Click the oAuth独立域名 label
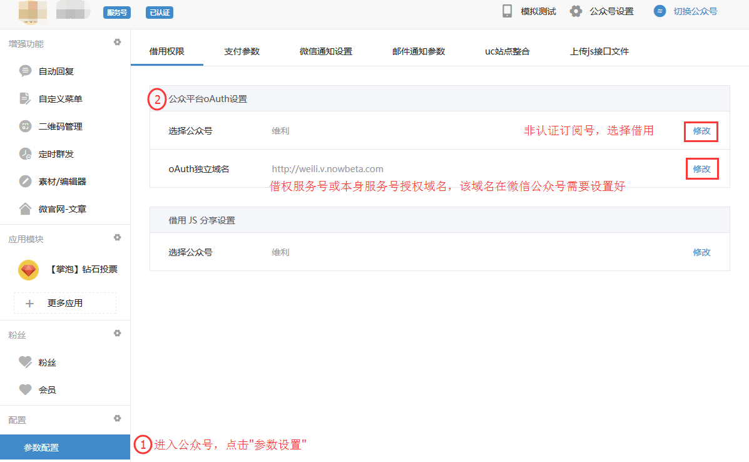 coord(199,169)
